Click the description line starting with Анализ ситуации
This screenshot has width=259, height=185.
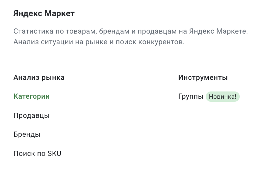point(99,42)
